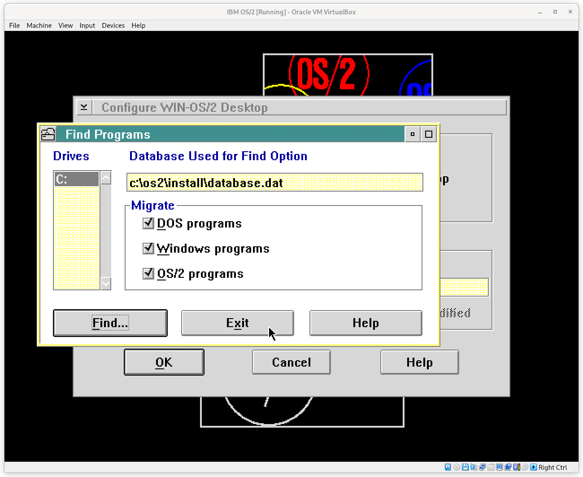Open the Find Programs system menu icon
The height and width of the screenshot is (477, 583).
48,134
